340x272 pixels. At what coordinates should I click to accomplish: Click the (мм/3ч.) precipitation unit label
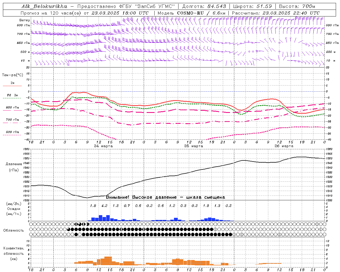[14, 204]
